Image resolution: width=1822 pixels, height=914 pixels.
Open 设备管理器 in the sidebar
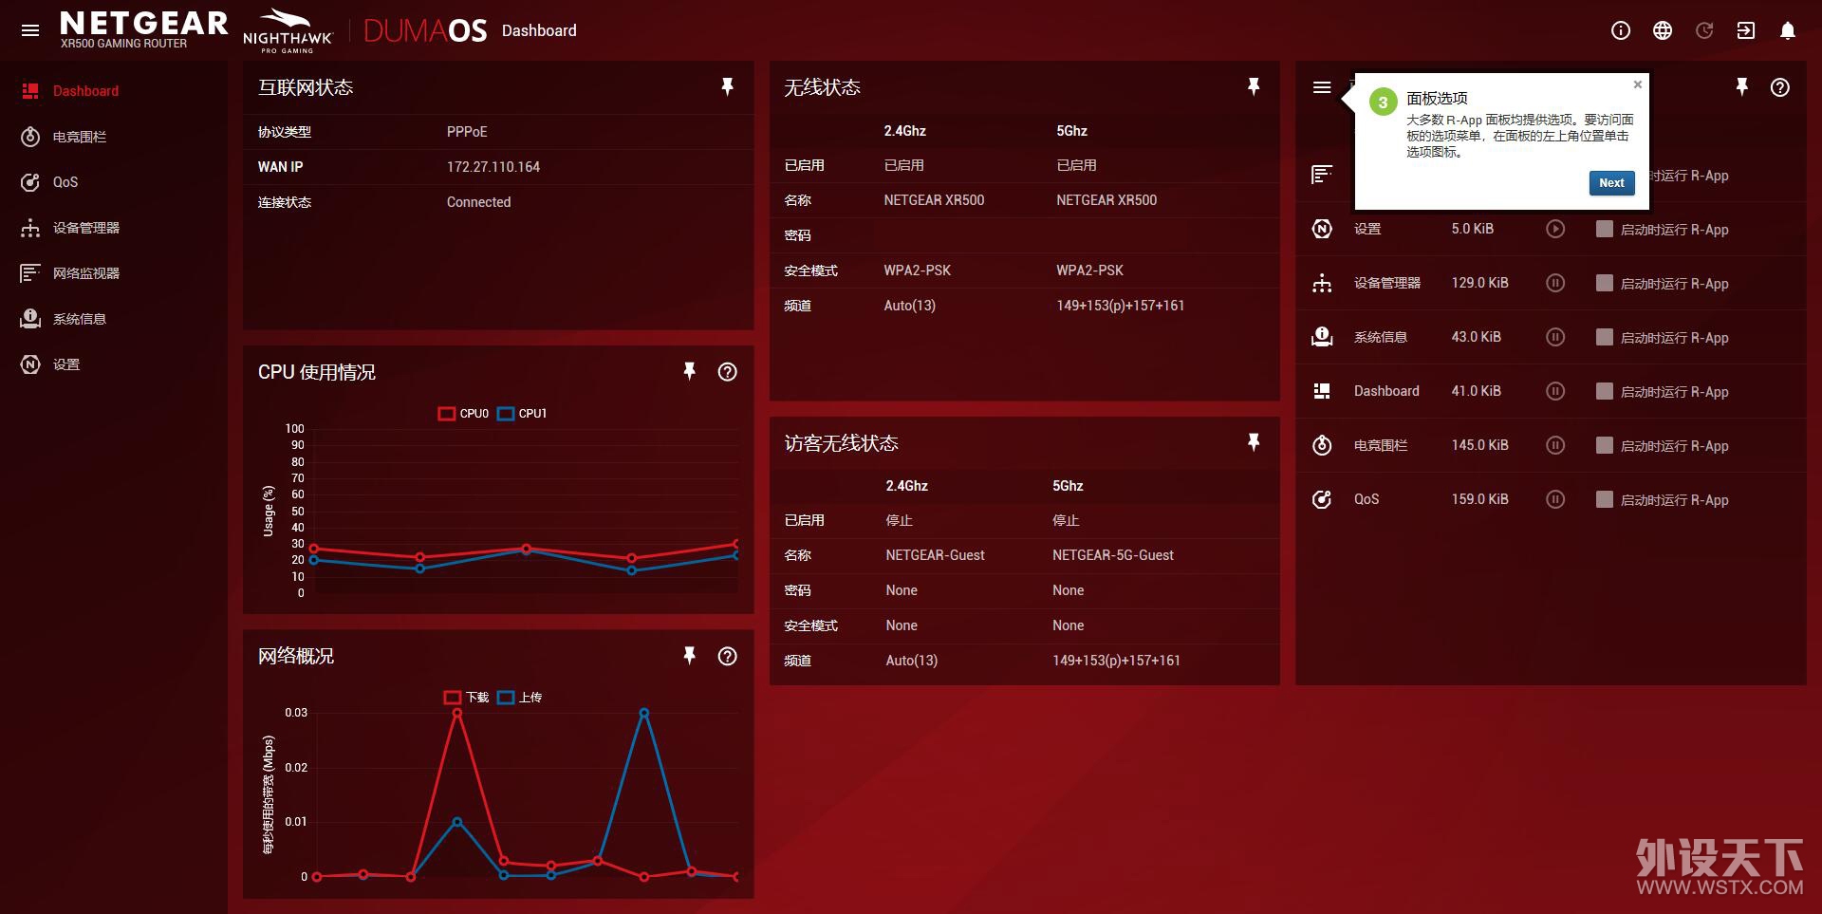click(86, 228)
